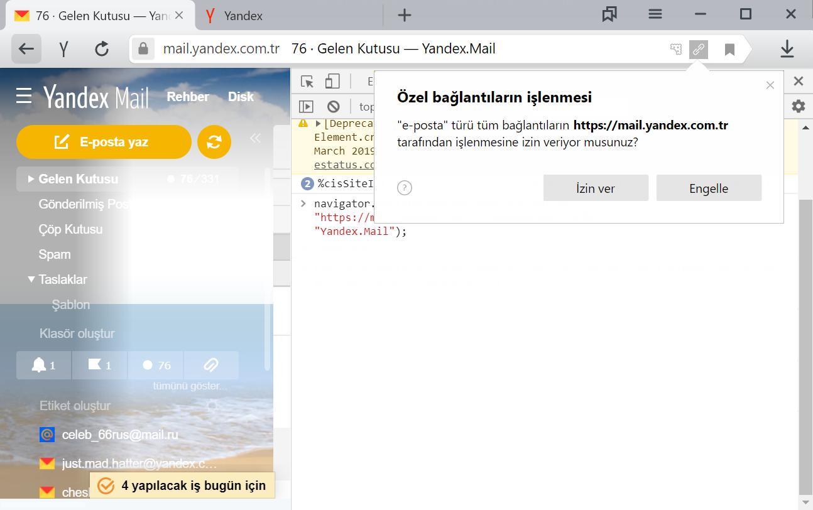Select the just.mad.hatter@yandex account
The width and height of the screenshot is (813, 510).
point(128,464)
